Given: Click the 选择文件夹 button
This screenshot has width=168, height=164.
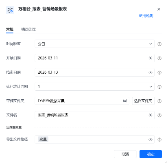Looking at the screenshot, I should tap(143, 101).
